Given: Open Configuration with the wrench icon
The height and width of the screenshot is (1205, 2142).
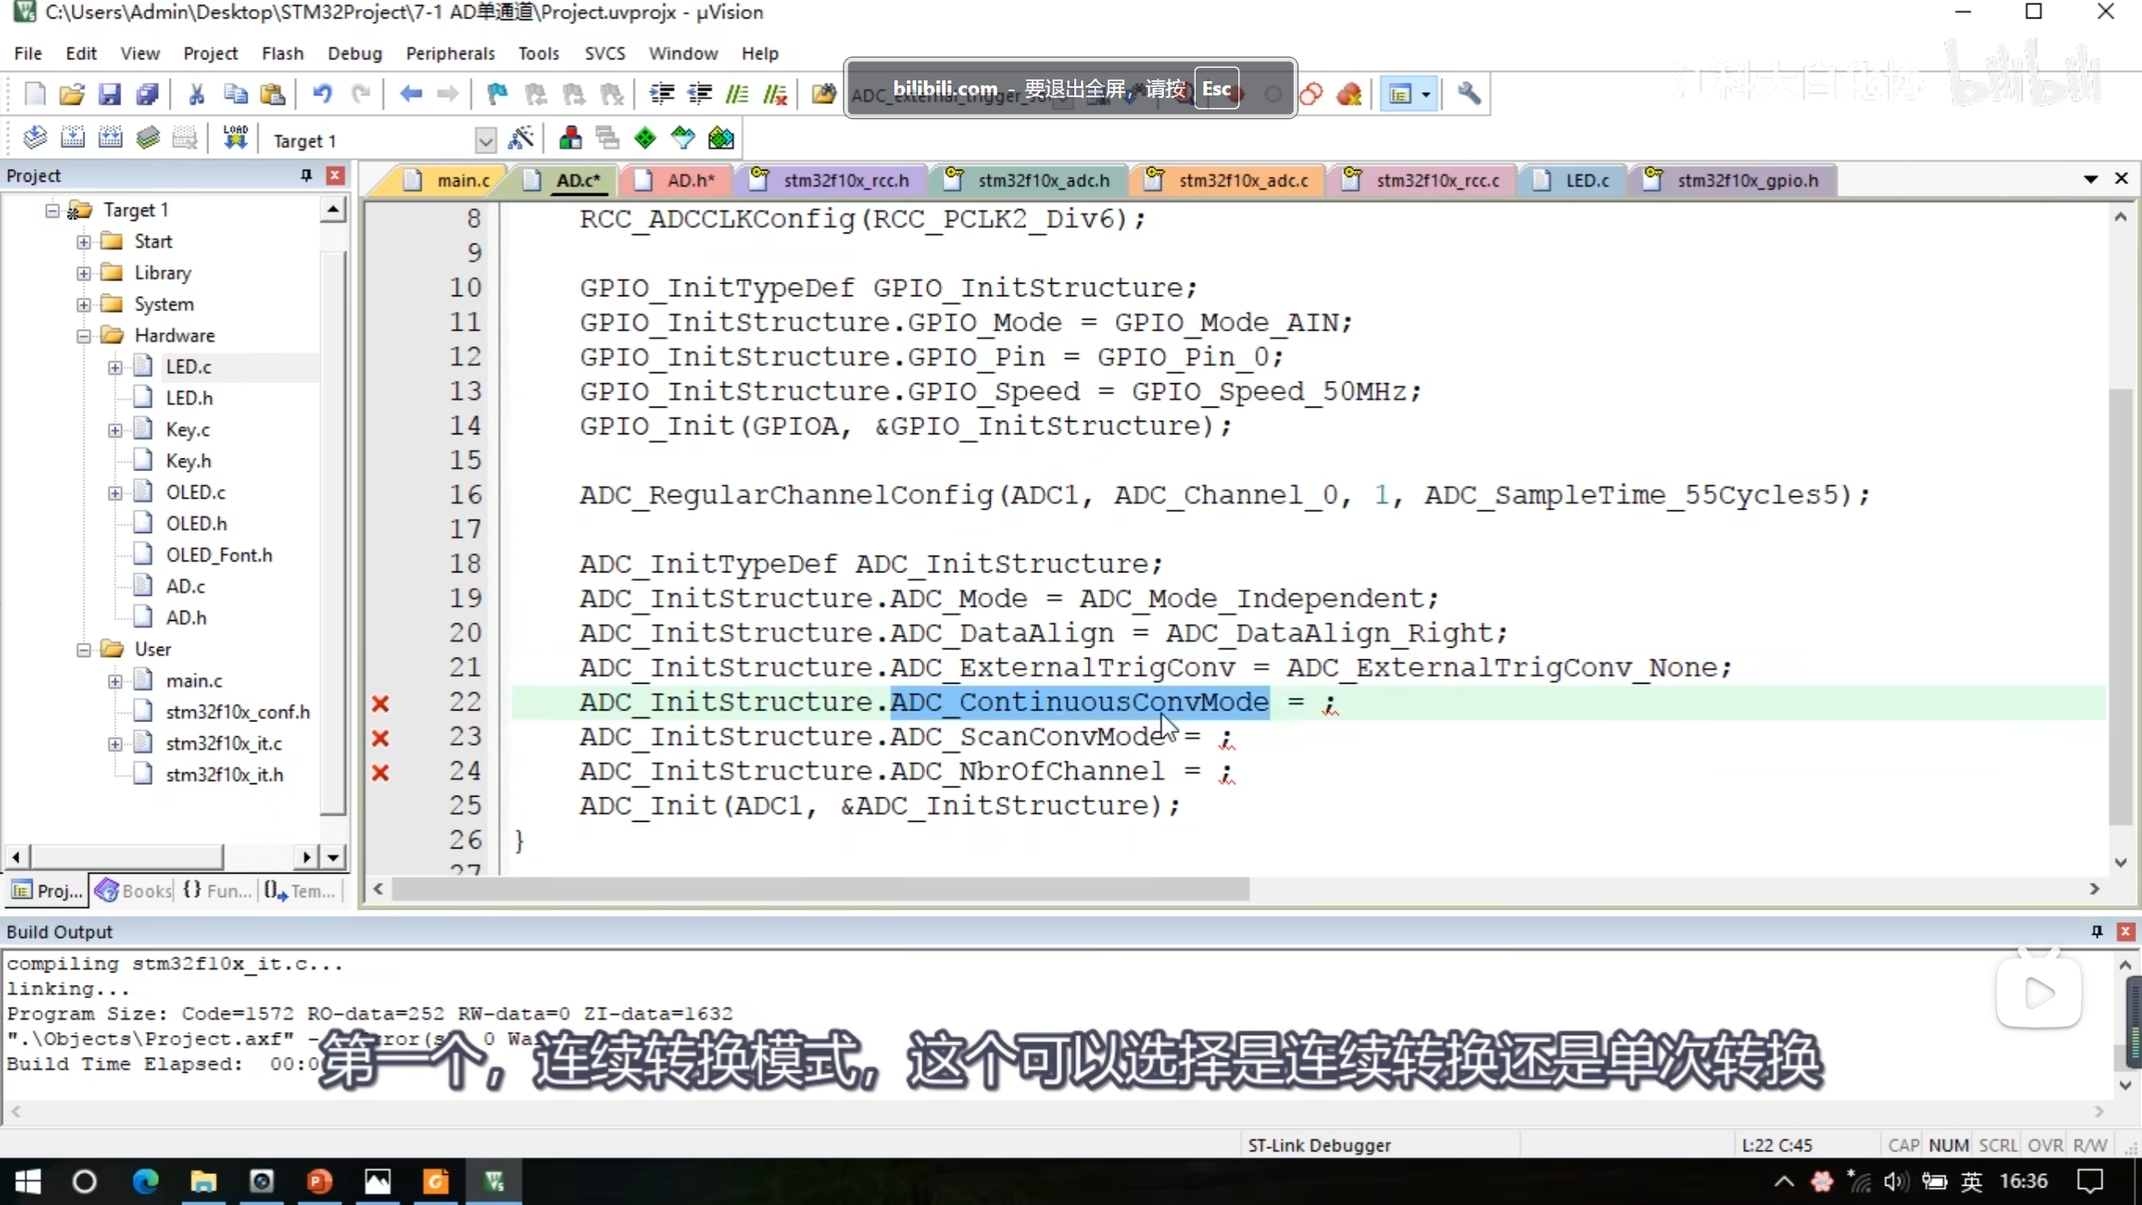Looking at the screenshot, I should [x=1469, y=94].
